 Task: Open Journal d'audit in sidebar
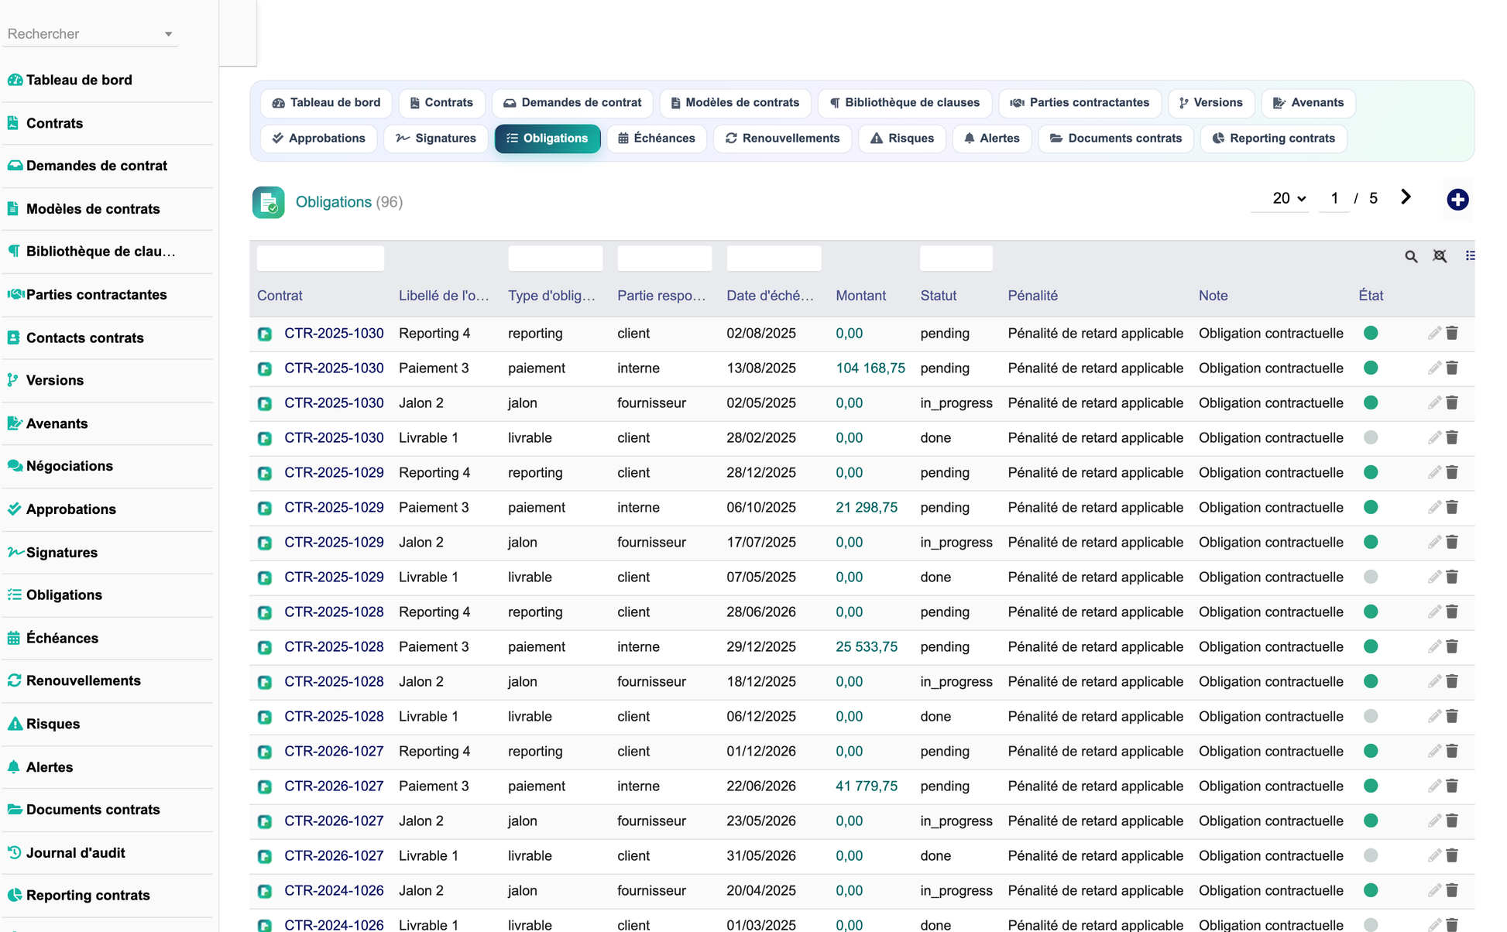(x=75, y=853)
